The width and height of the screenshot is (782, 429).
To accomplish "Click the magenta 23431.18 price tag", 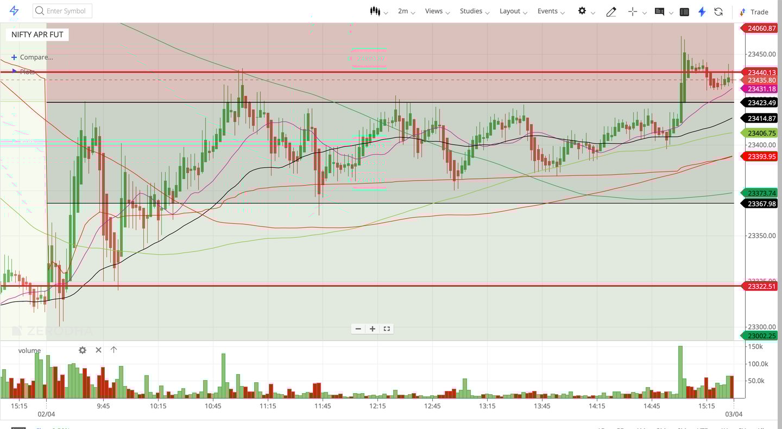I will [759, 89].
